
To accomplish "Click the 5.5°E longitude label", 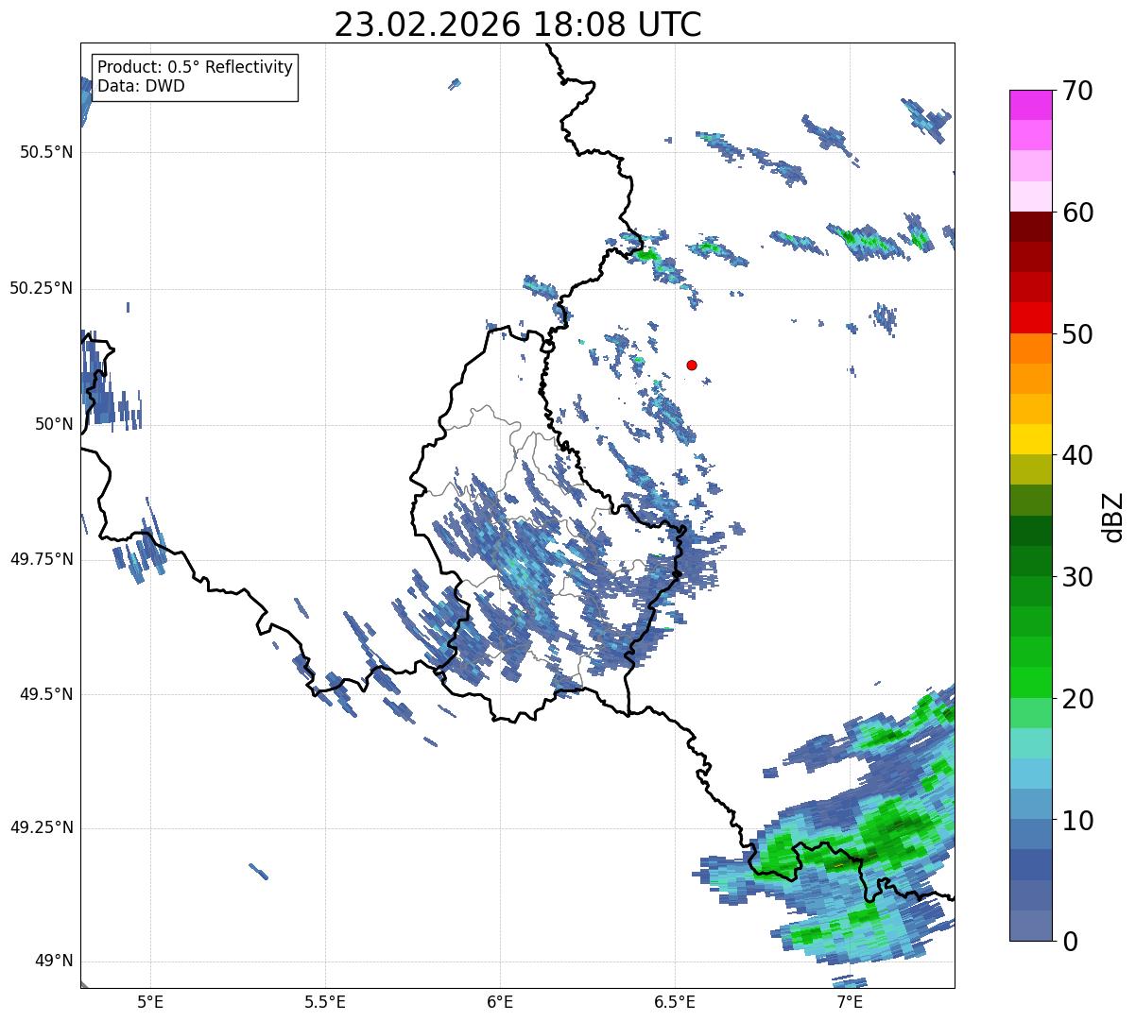I will [326, 1001].
